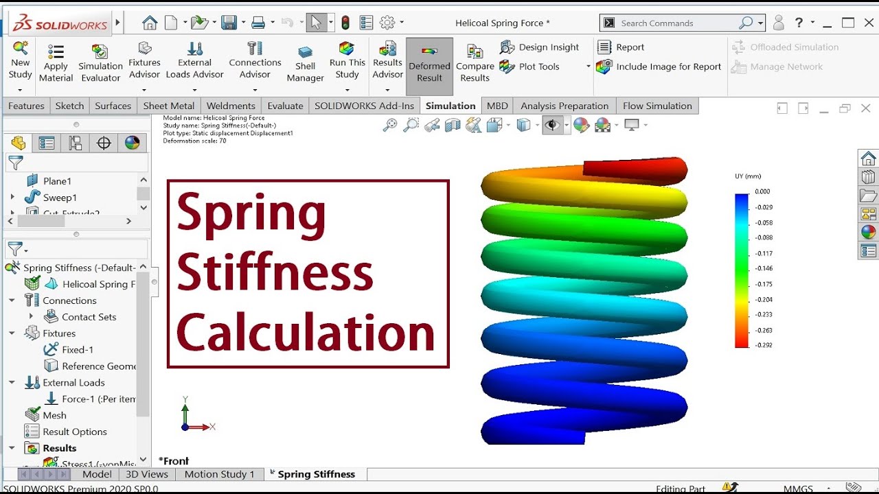This screenshot has height=494, width=879.
Task: Collapse the Connections folder
Action: pyautogui.click(x=12, y=301)
